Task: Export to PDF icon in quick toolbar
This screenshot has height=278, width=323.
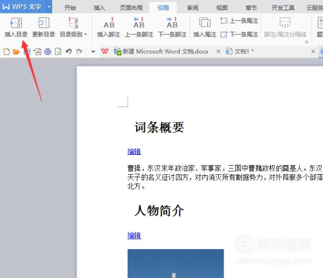Action: [37, 52]
